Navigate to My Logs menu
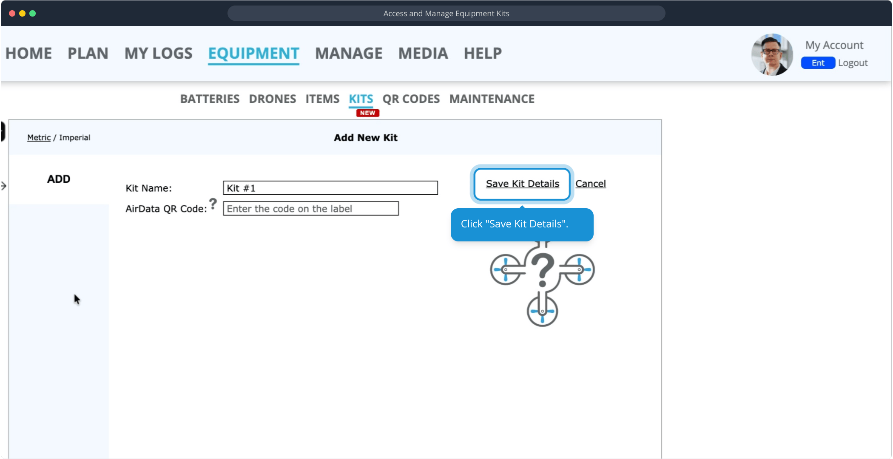893x459 pixels. click(158, 54)
